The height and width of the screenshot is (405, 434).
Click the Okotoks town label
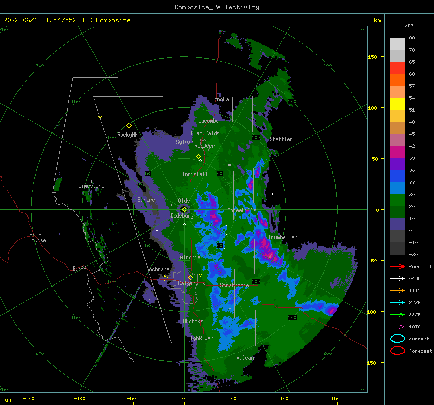pyautogui.click(x=193, y=321)
